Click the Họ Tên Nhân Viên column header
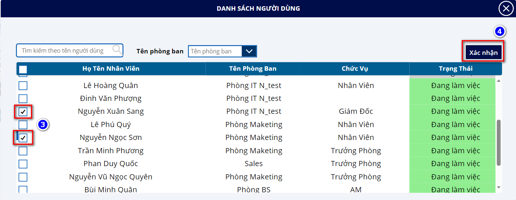The image size is (516, 200). pyautogui.click(x=111, y=69)
